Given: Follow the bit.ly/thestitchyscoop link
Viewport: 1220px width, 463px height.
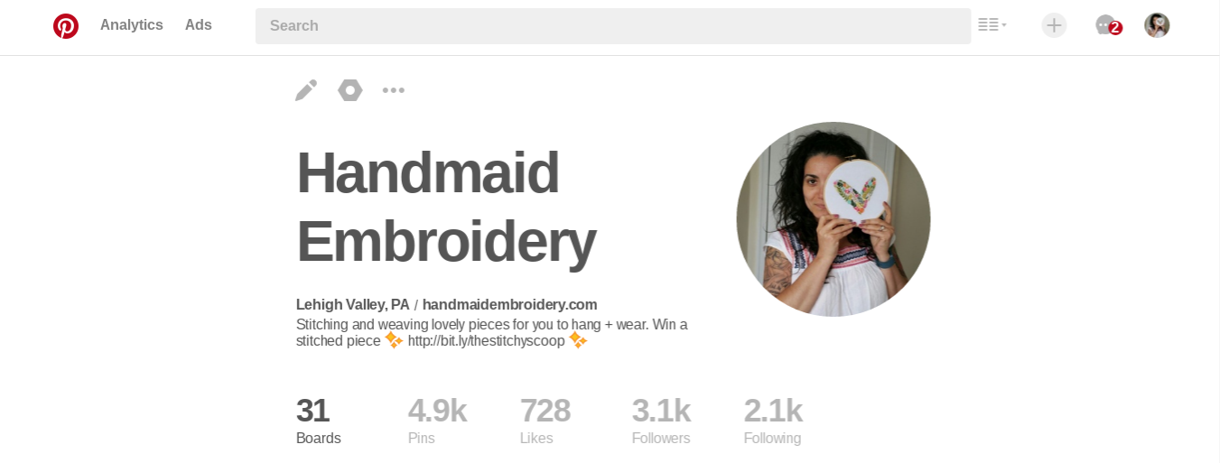Looking at the screenshot, I should 486,341.
